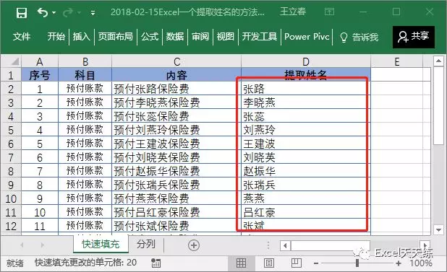This screenshot has height=272, width=447.
Task: Click the 共享 share button
Action: [414, 37]
